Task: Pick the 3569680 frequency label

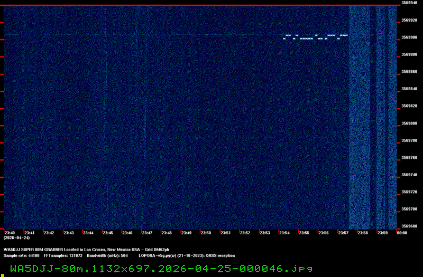Action: [411, 227]
